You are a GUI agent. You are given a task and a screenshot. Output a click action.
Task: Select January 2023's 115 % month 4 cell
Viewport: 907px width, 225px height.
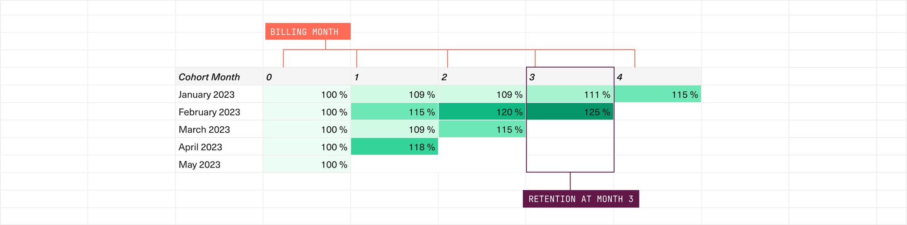click(x=658, y=95)
